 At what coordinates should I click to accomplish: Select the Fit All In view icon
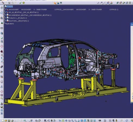pos(63,121)
